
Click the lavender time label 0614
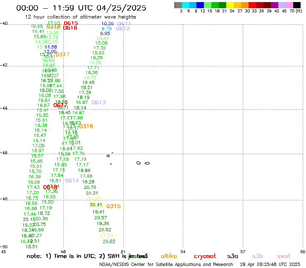pyautogui.click(x=72, y=181)
